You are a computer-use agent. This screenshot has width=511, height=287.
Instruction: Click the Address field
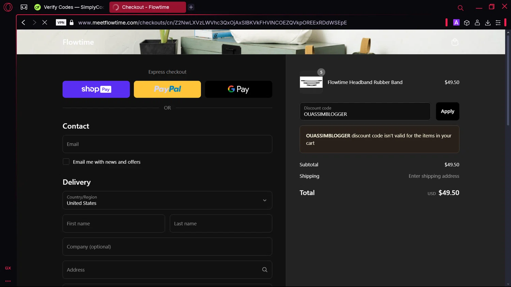(x=167, y=270)
